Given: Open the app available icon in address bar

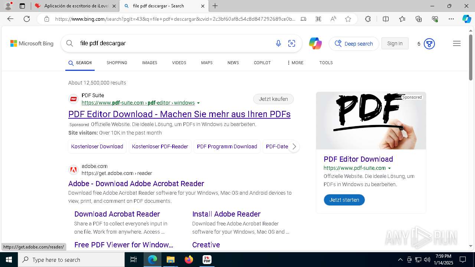Looking at the screenshot, I should (303, 19).
